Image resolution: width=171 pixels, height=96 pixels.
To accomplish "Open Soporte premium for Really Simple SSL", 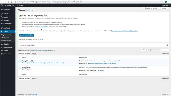I will pos(27,63).
